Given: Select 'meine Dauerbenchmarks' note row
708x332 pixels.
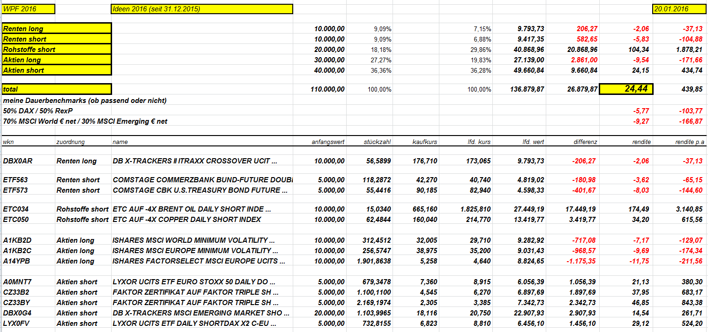Looking at the screenshot, I should point(85,100).
